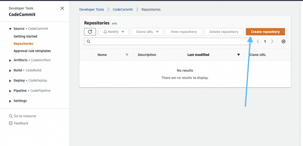Screen dimensions: 303x146
Task: Go to the next page chevron
Action: [x=272, y=42]
